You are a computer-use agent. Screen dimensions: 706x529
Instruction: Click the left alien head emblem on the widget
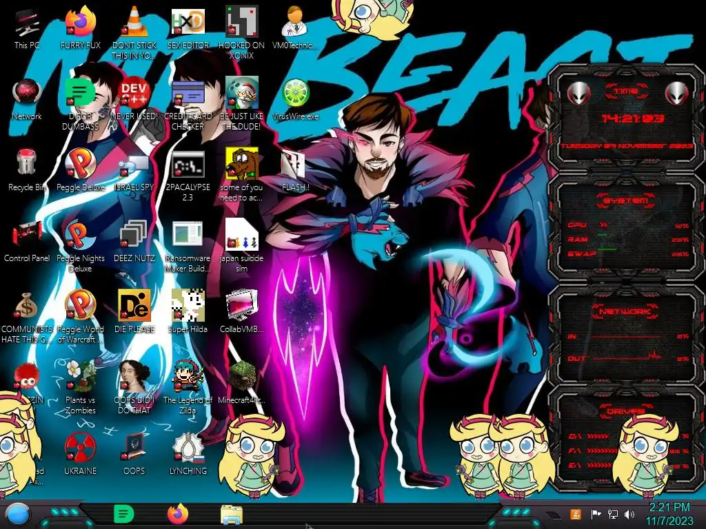[x=578, y=94]
